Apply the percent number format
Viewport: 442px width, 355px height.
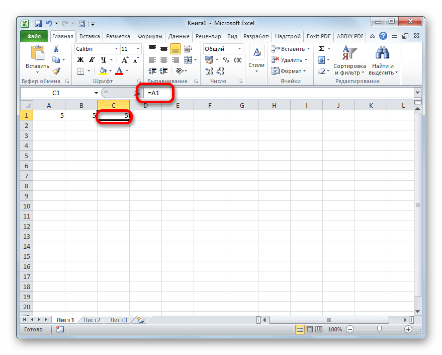click(x=226, y=60)
